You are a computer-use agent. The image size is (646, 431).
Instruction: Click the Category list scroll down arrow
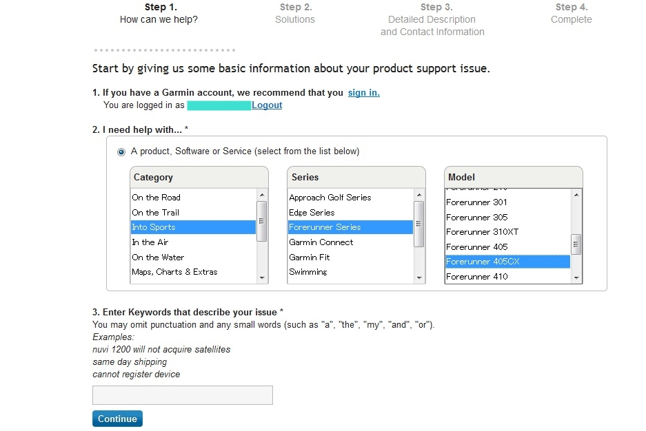262,278
